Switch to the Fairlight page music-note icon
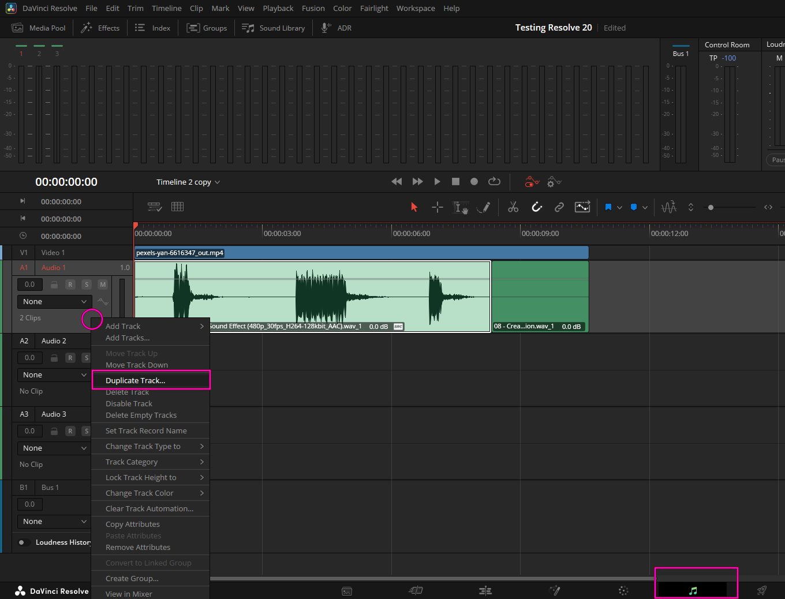Image resolution: width=785 pixels, height=599 pixels. 693,590
